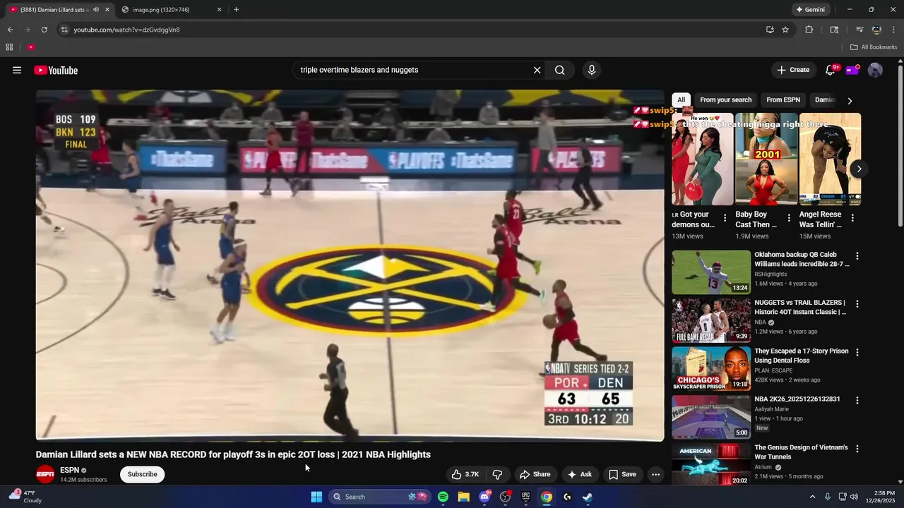Start voice search with the microphone
Viewport: 904px width, 508px height.
coord(592,70)
